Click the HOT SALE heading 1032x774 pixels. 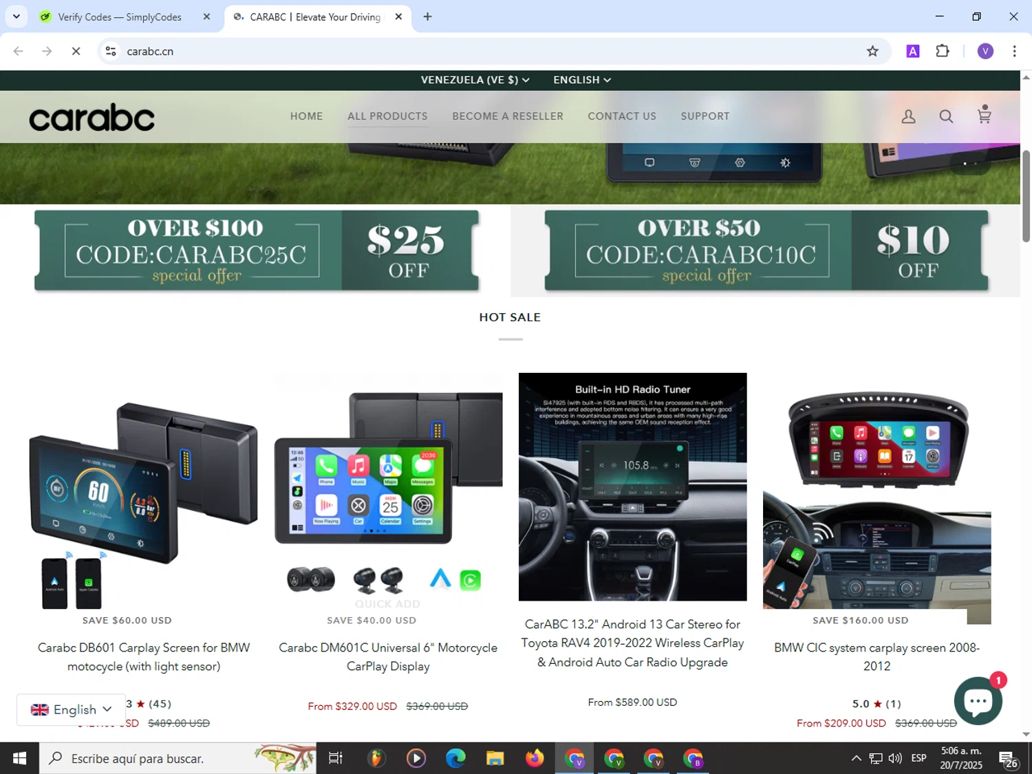tap(510, 317)
